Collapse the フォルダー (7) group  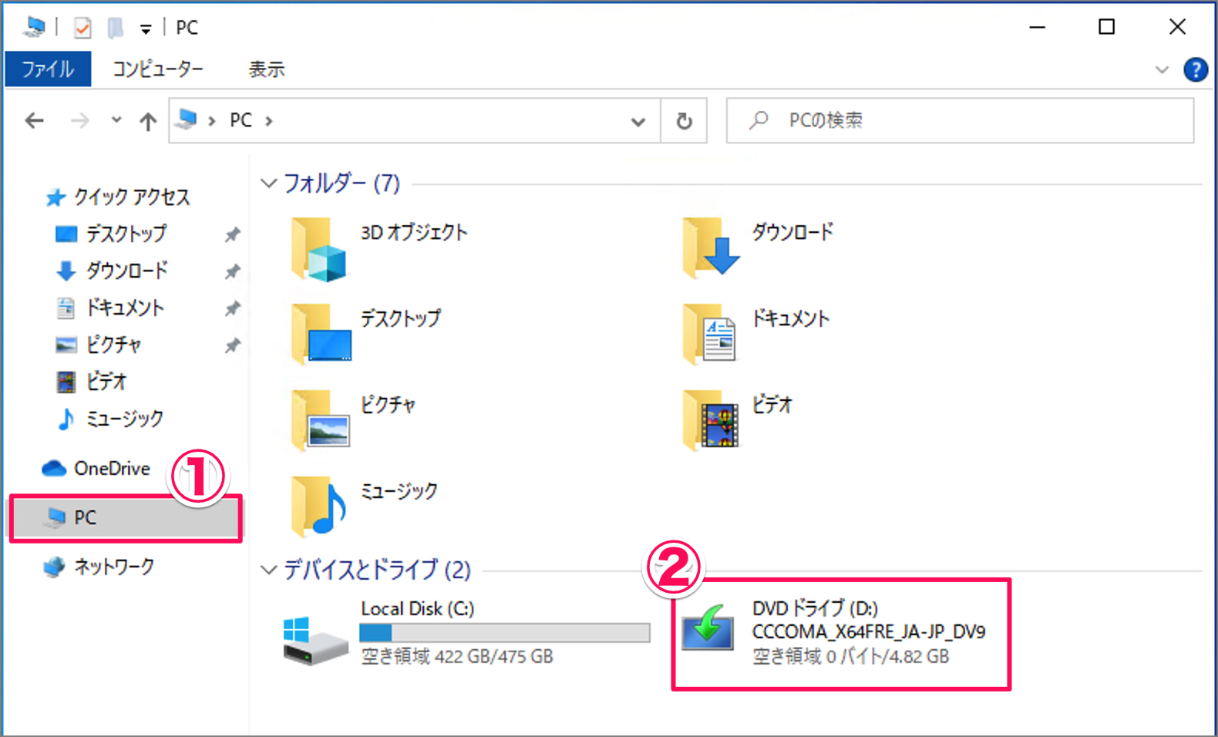tap(268, 183)
